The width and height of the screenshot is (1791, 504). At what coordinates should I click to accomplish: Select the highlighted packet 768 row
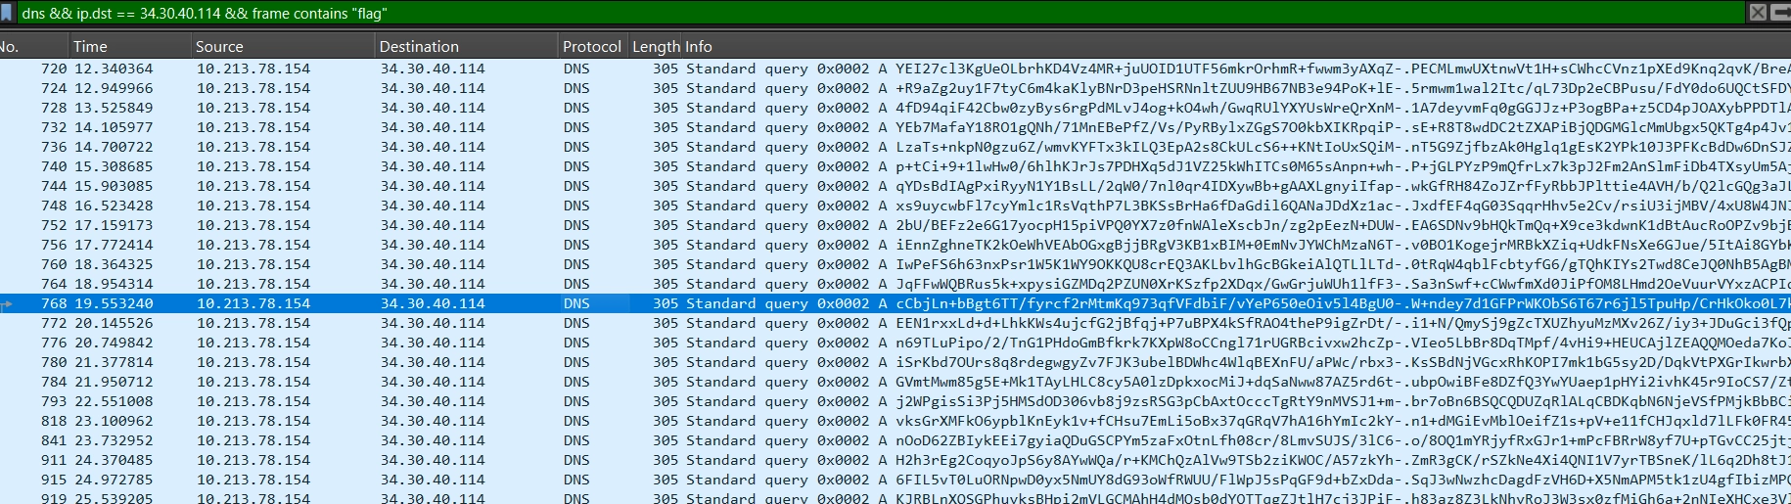[x=895, y=303]
